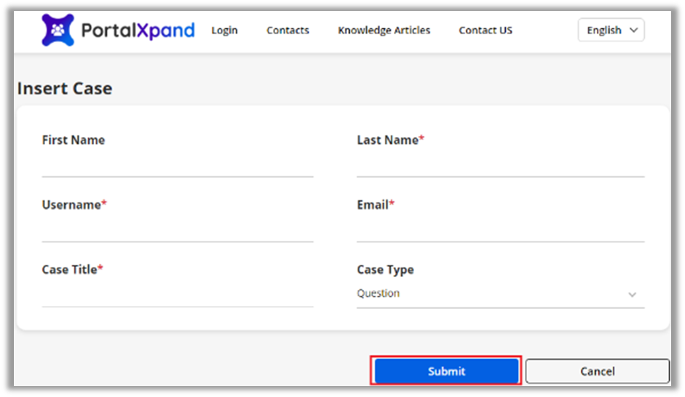Click the chevron in the language selector
The width and height of the screenshot is (685, 397).
[x=633, y=31]
